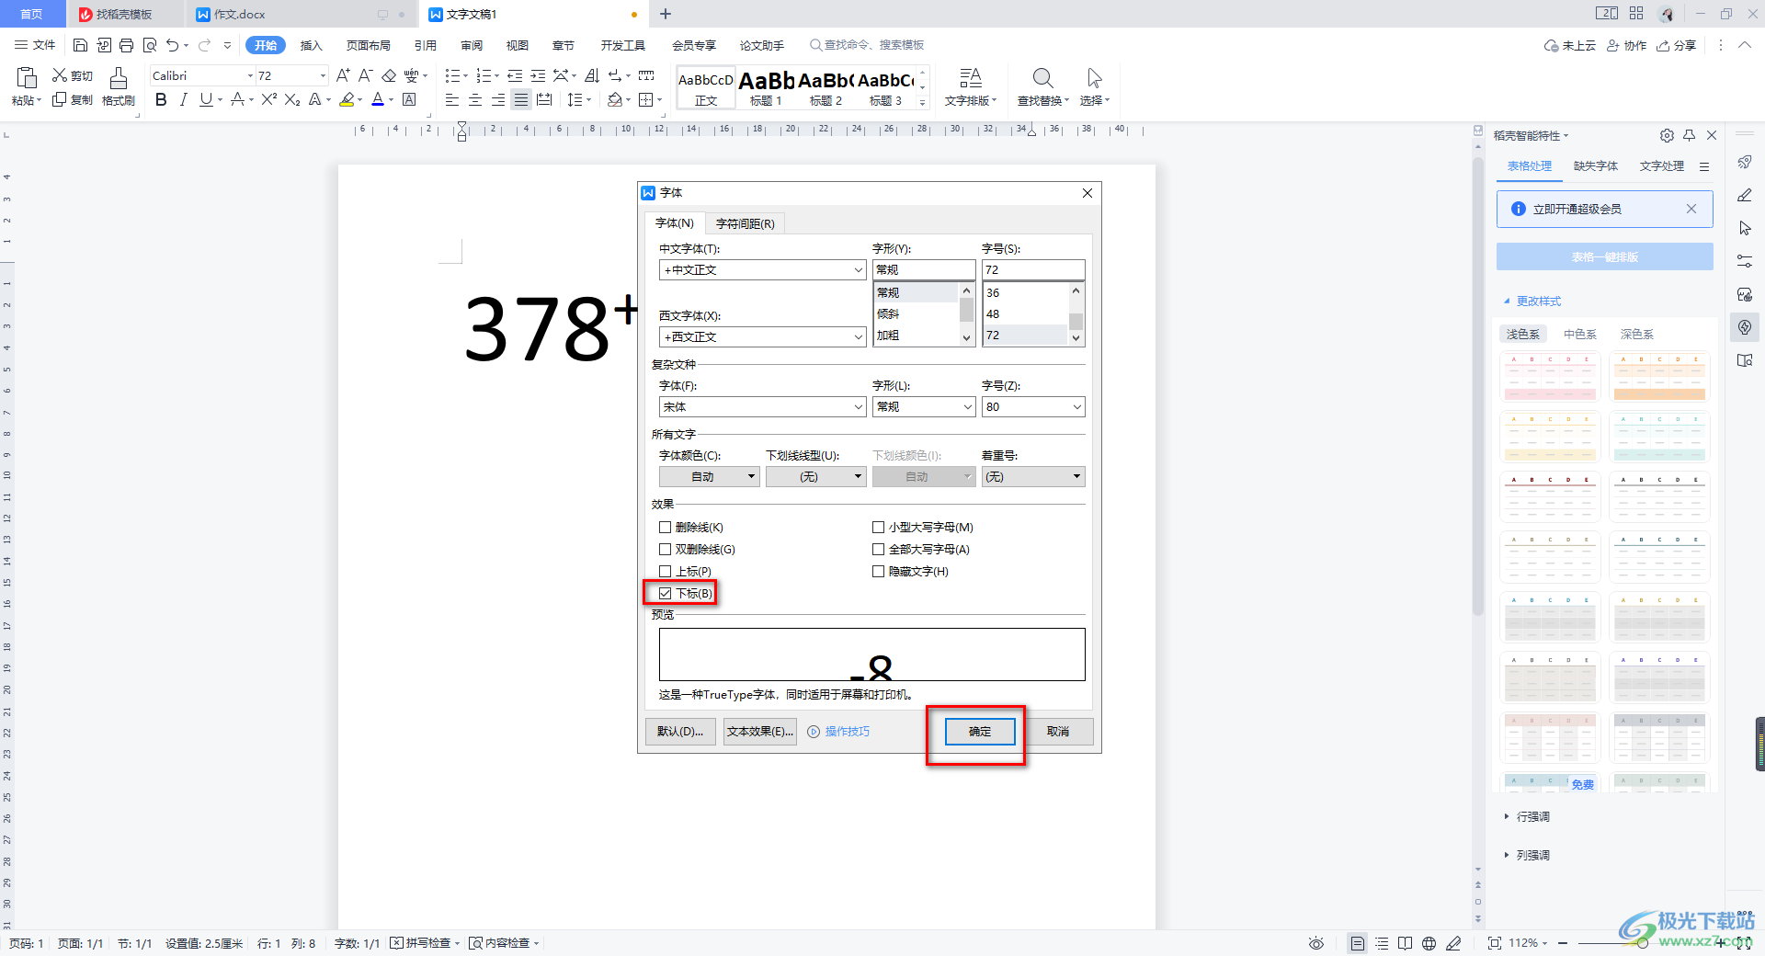The width and height of the screenshot is (1765, 956).
Task: Switch to web layout view icon
Action: pos(1429,943)
